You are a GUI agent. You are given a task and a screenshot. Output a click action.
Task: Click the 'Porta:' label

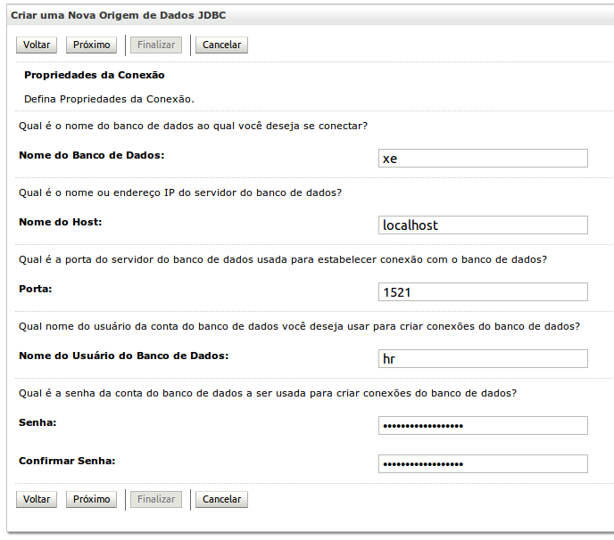click(x=35, y=289)
